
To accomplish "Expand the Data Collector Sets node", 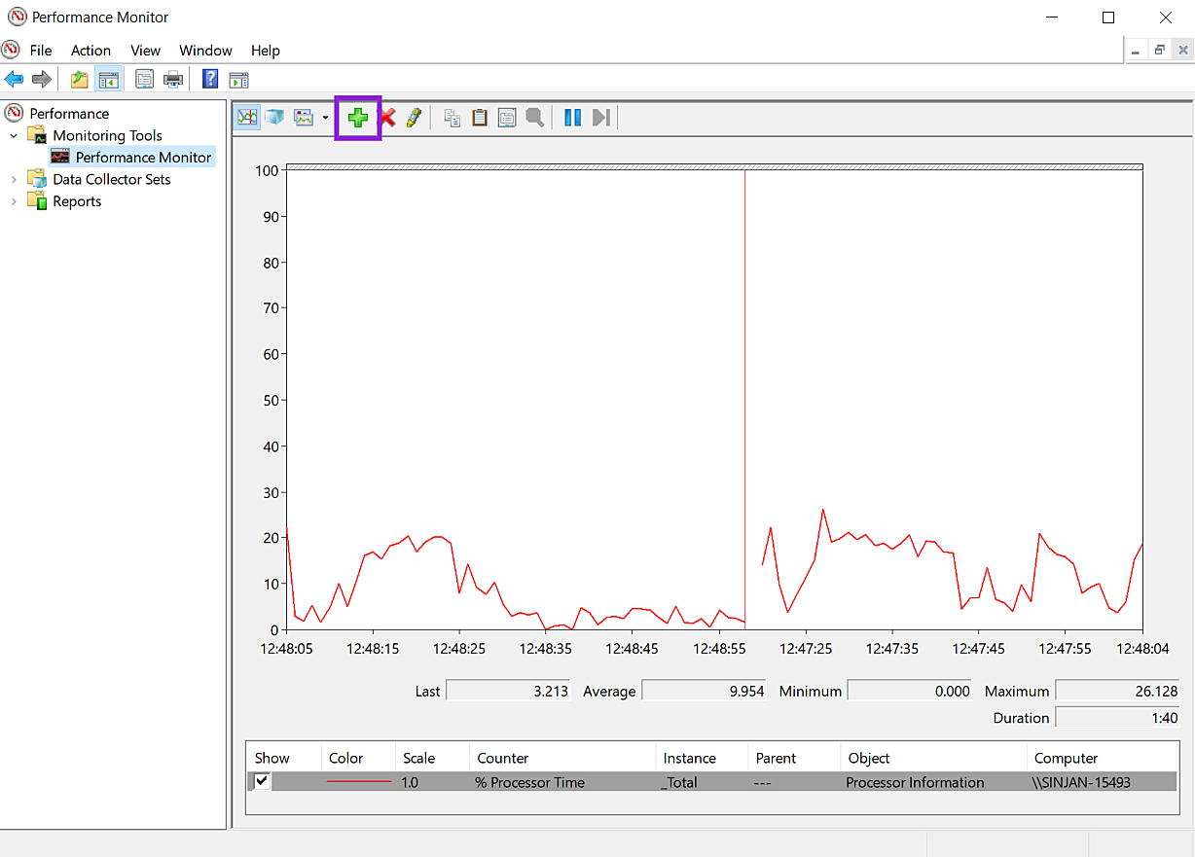I will [x=14, y=179].
